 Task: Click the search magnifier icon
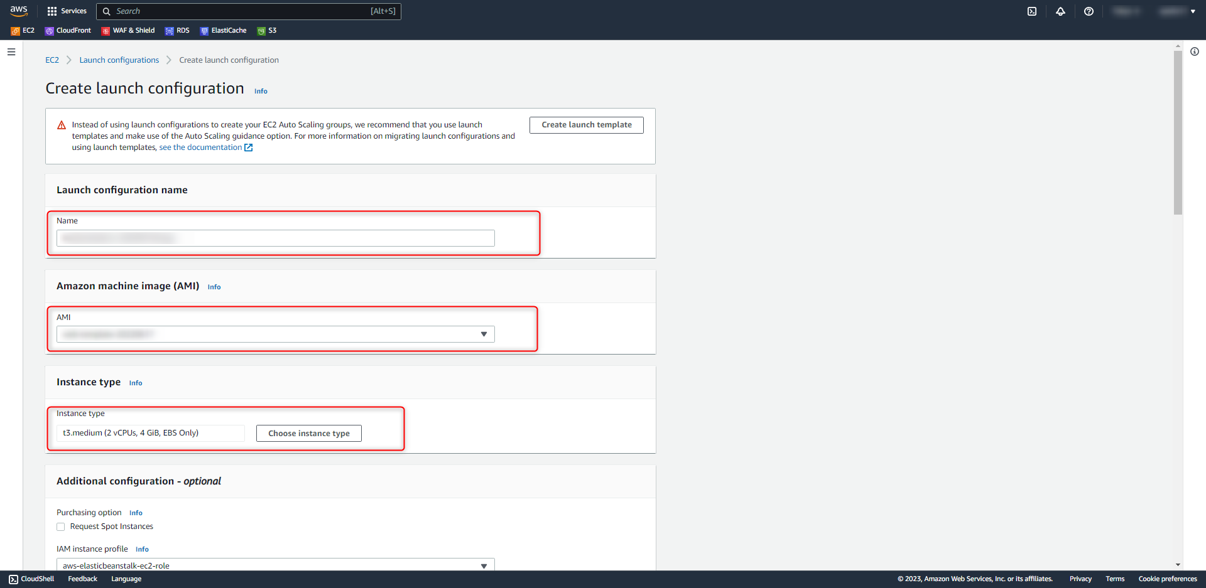(x=107, y=11)
